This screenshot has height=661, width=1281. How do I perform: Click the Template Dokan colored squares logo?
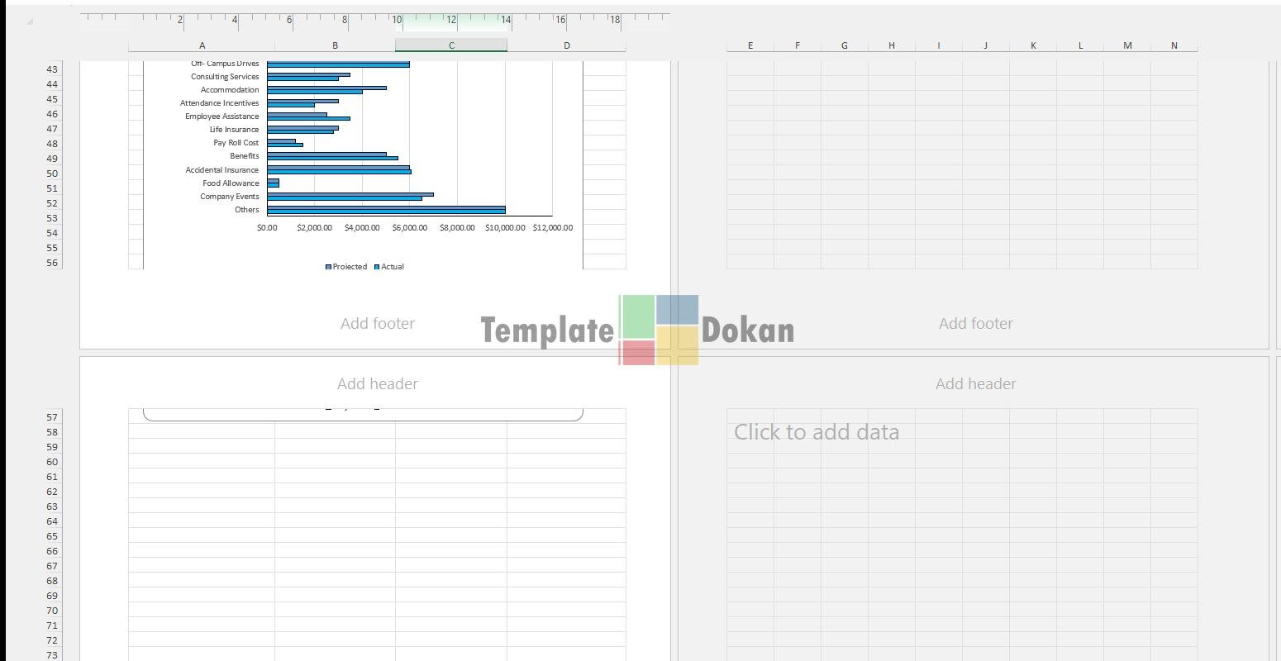click(x=659, y=330)
